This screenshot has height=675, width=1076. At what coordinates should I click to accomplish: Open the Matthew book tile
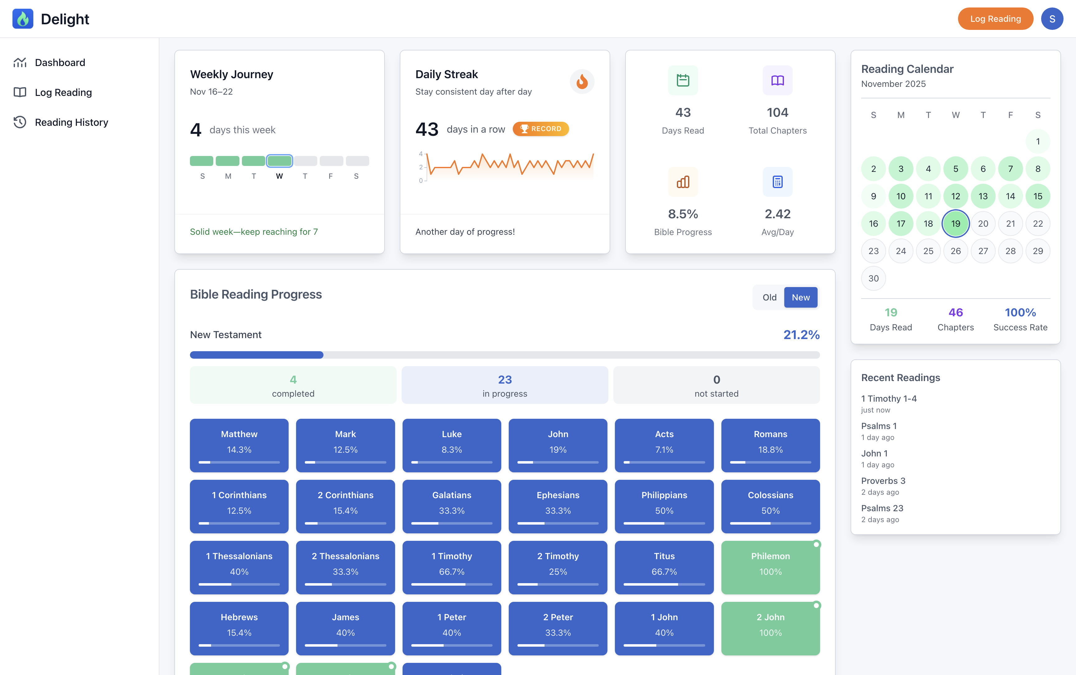[239, 445]
